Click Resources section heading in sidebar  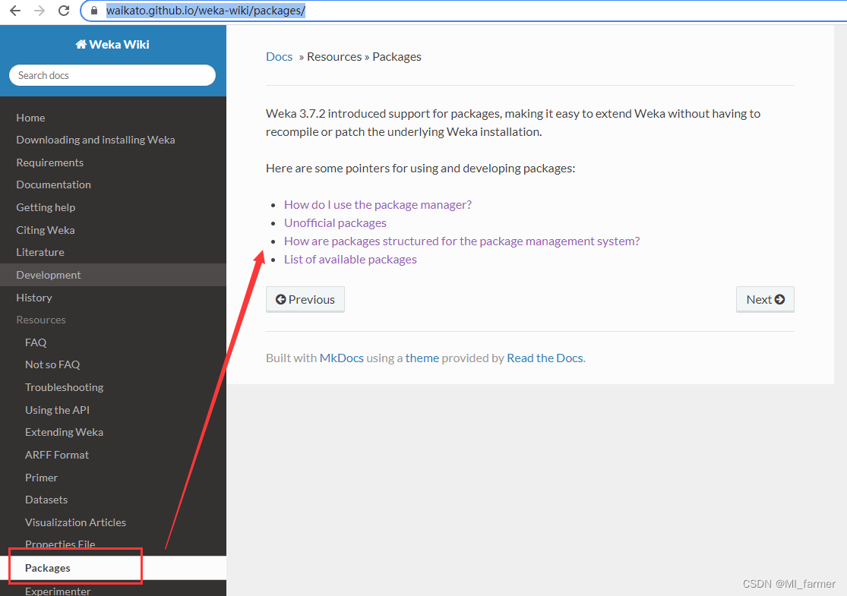(41, 320)
